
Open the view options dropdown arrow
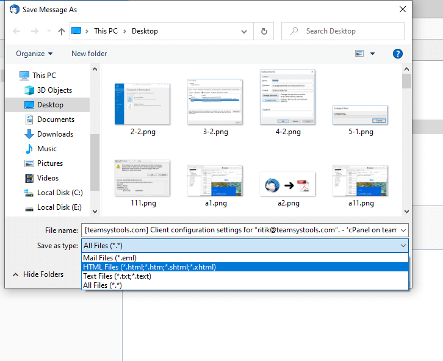372,54
